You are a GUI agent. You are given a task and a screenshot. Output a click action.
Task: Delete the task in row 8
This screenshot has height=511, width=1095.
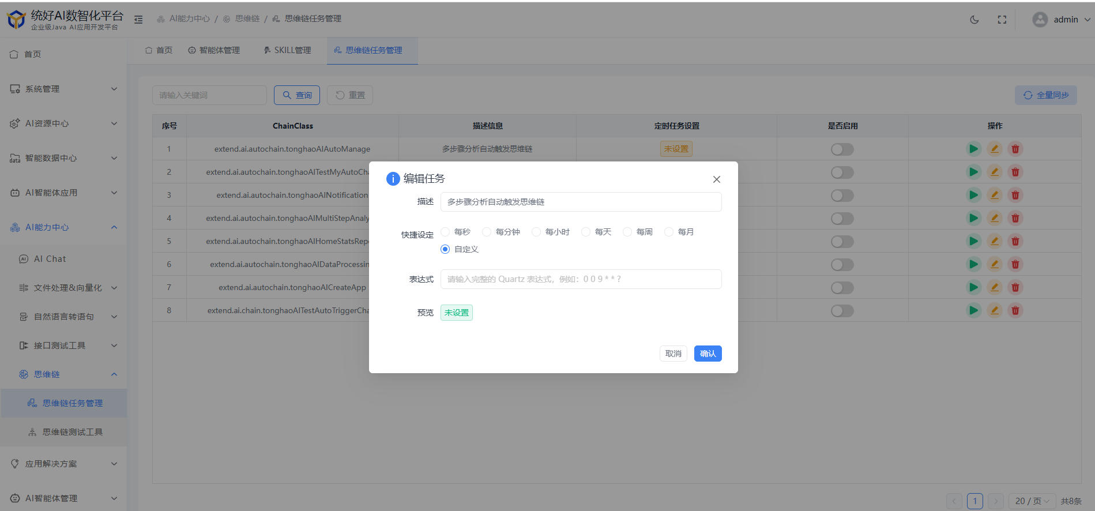[1015, 310]
